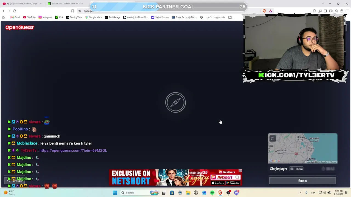Open the Kick bookmark
This screenshot has height=197, width=351.
point(59,17)
